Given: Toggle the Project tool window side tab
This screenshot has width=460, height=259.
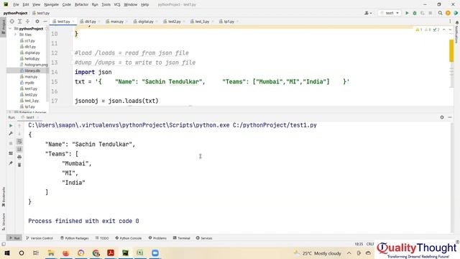Looking at the screenshot, I should (3, 27).
